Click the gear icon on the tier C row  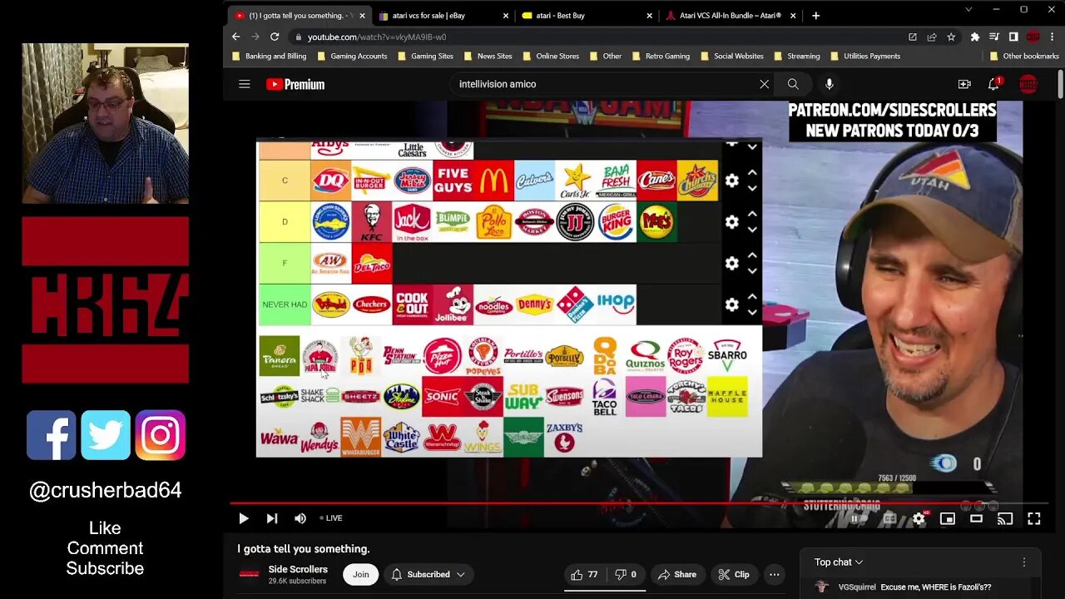(731, 181)
